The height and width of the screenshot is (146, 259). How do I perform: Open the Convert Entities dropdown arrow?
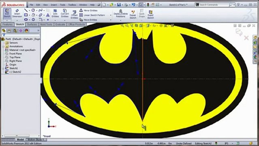coord(65,20)
